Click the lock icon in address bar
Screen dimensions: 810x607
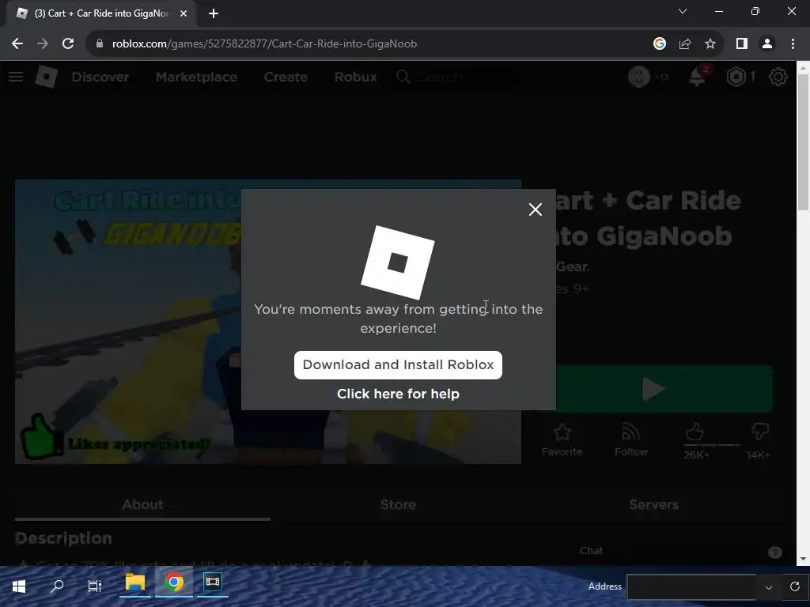[x=99, y=44]
